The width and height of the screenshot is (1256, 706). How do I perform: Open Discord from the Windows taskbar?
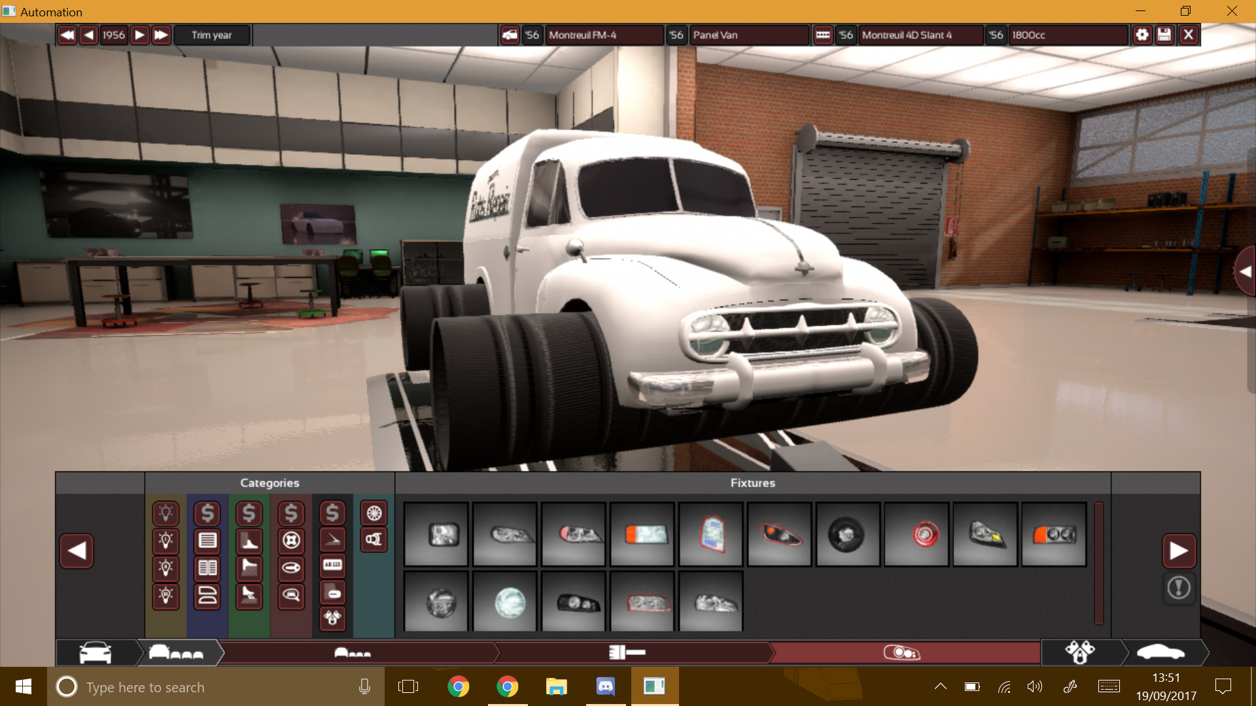coord(605,686)
